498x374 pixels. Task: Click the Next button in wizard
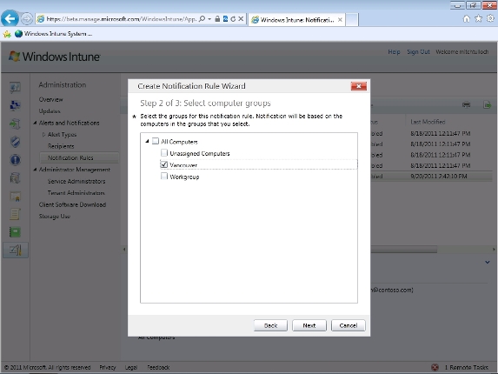click(309, 325)
